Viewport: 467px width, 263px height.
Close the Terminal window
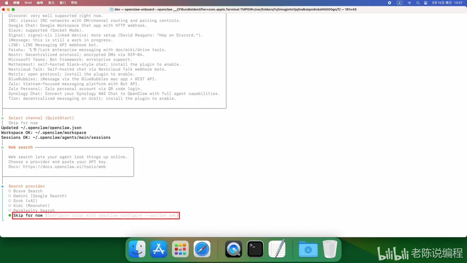(3, 9)
